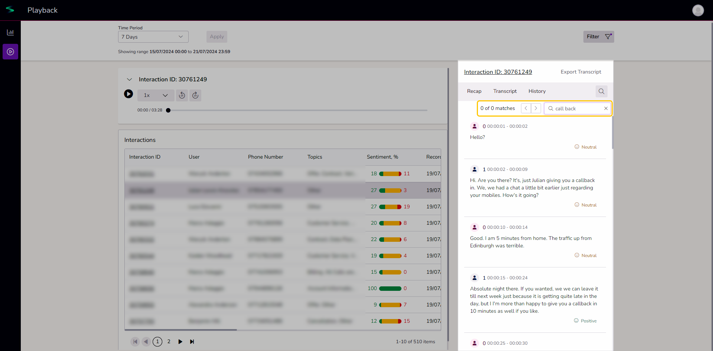Go to first page of interactions
The height and width of the screenshot is (351, 713).
(x=135, y=342)
